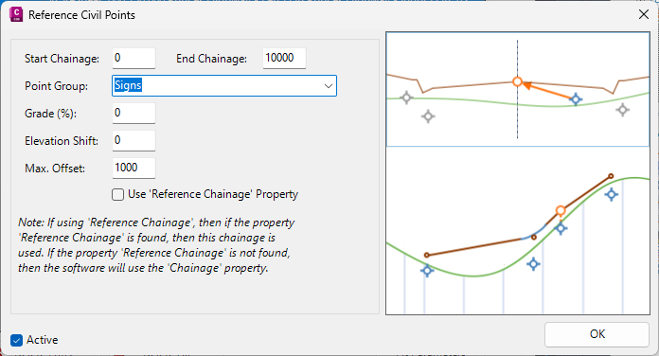Click the Civil 3D app icon in title bar

[x=16, y=14]
